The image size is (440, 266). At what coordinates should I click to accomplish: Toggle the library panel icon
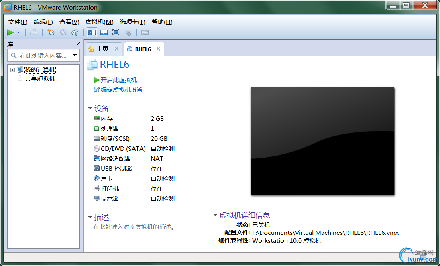(92, 32)
